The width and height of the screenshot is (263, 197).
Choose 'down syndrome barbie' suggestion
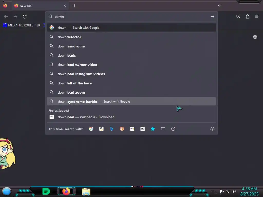(131, 101)
